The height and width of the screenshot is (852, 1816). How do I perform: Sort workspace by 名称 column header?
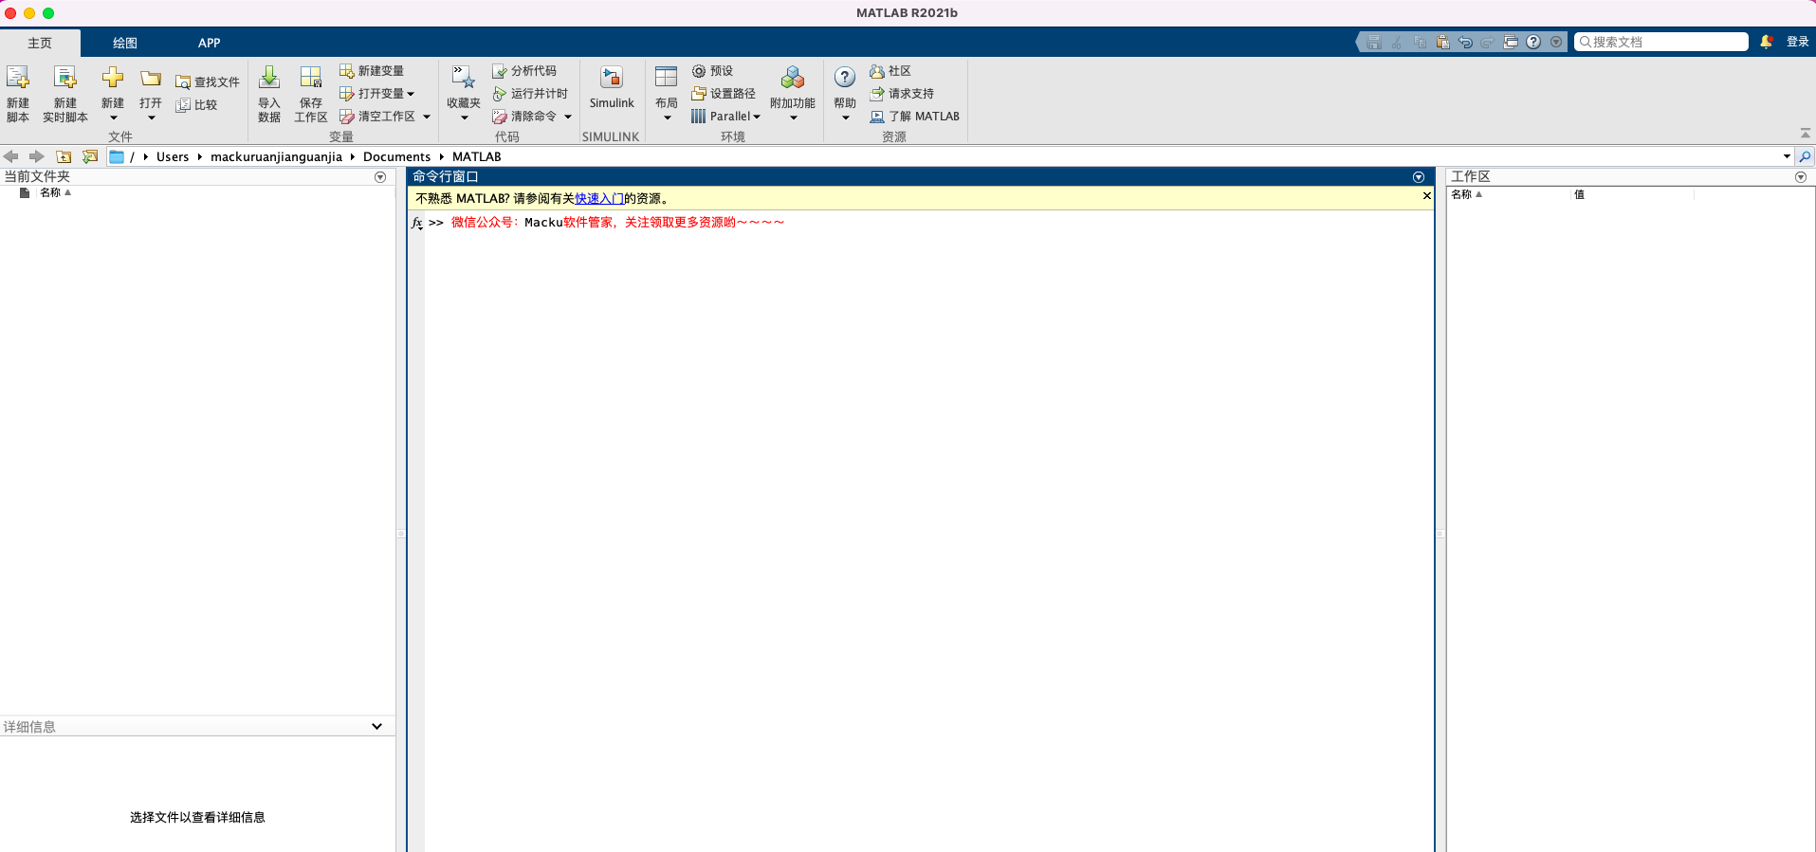point(1466,194)
